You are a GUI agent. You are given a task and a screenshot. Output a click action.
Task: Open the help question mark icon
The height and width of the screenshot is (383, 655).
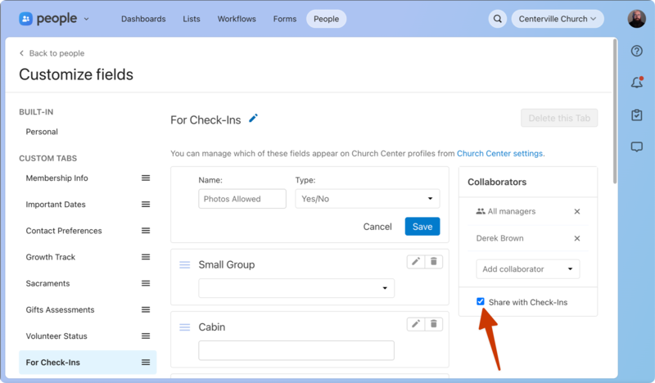point(636,52)
